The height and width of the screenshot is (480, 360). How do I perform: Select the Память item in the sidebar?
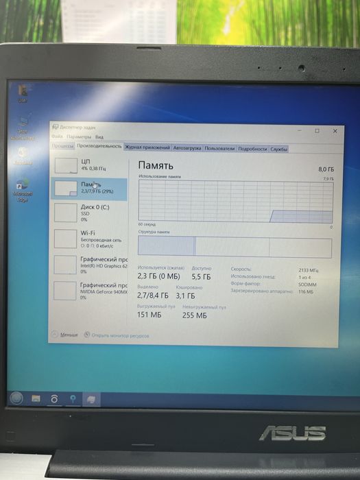(x=89, y=189)
